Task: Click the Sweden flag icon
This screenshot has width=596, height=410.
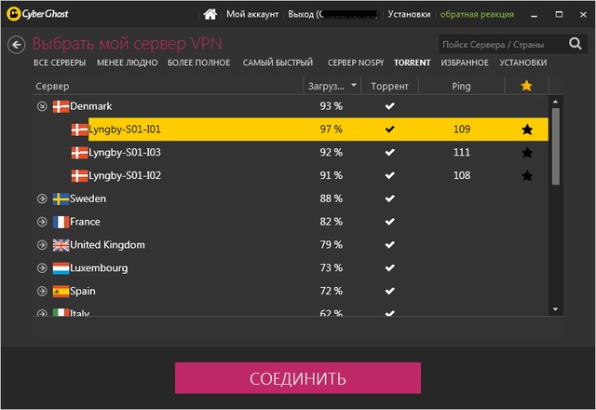Action: (61, 198)
